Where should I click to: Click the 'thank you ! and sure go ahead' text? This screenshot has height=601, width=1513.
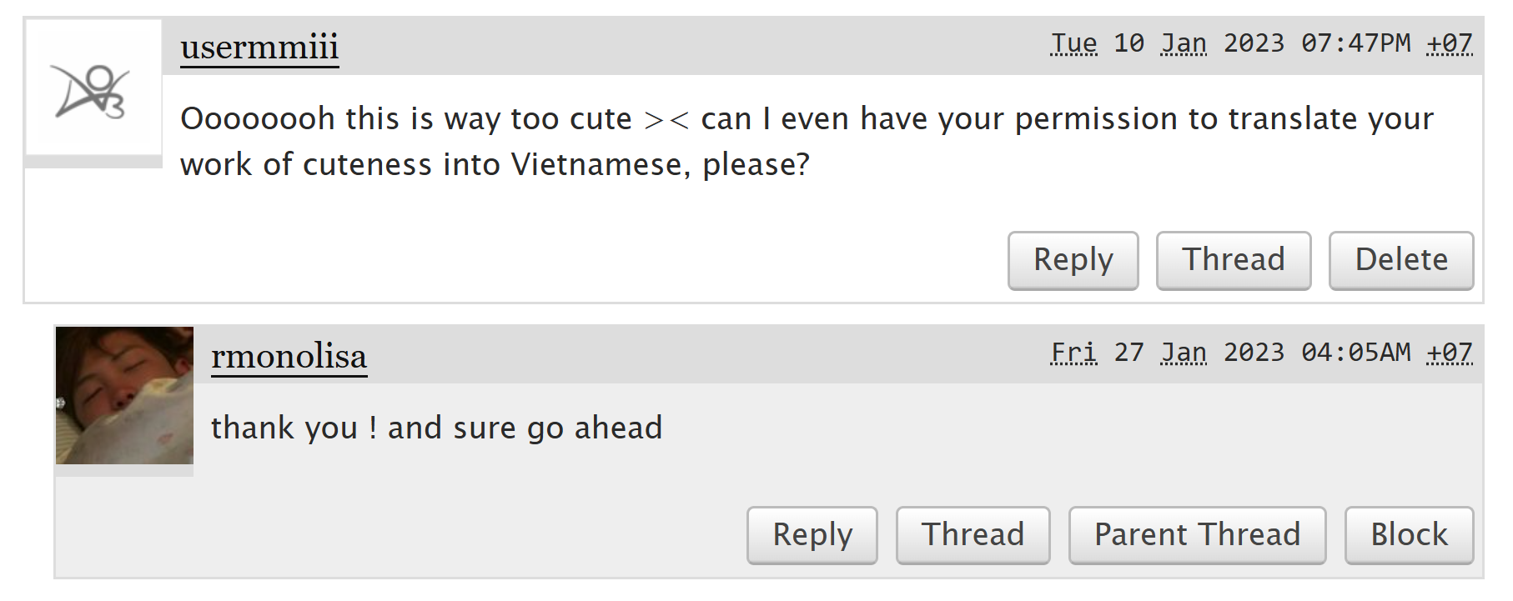[436, 428]
